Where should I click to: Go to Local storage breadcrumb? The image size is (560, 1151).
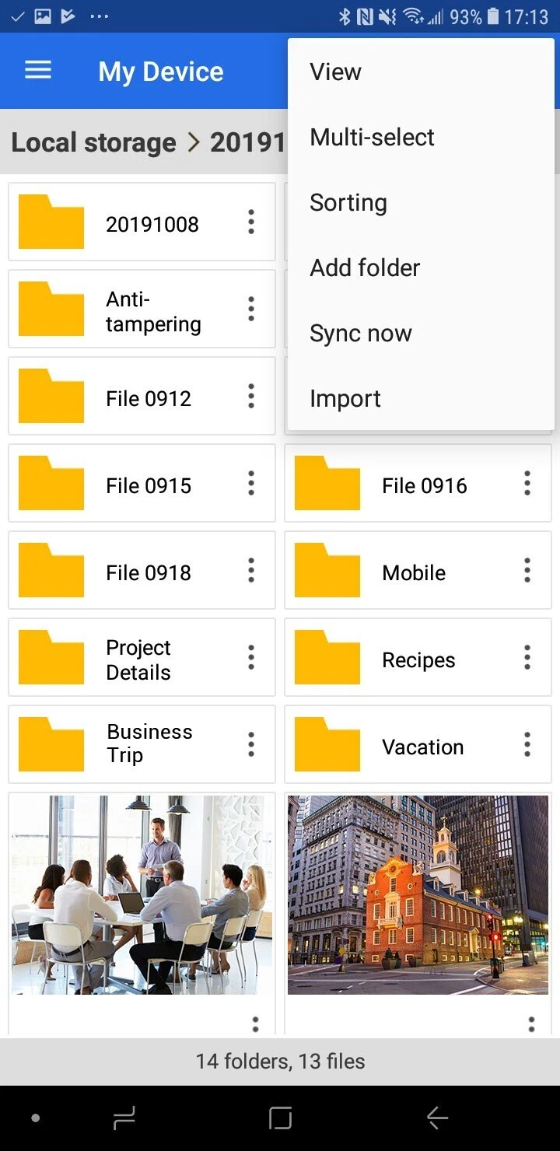point(93,142)
